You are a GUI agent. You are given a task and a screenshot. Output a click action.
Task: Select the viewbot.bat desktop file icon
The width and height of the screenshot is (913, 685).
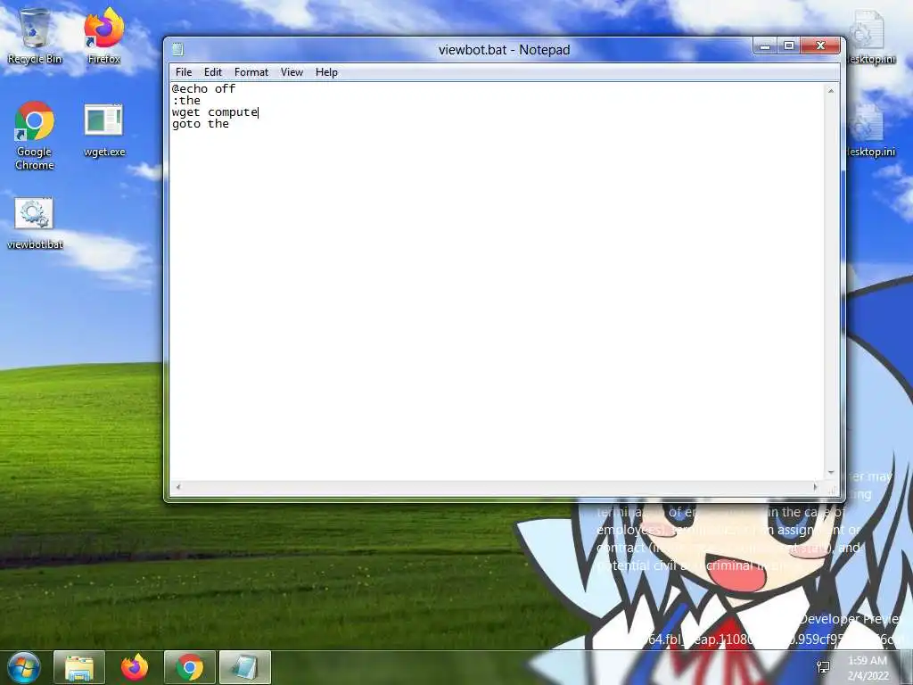(x=35, y=224)
